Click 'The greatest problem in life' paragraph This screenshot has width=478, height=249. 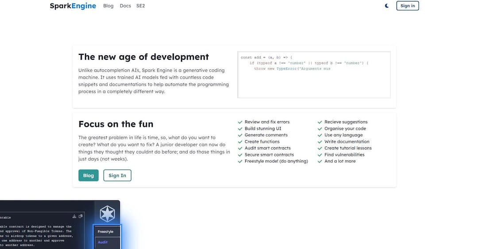click(x=154, y=148)
